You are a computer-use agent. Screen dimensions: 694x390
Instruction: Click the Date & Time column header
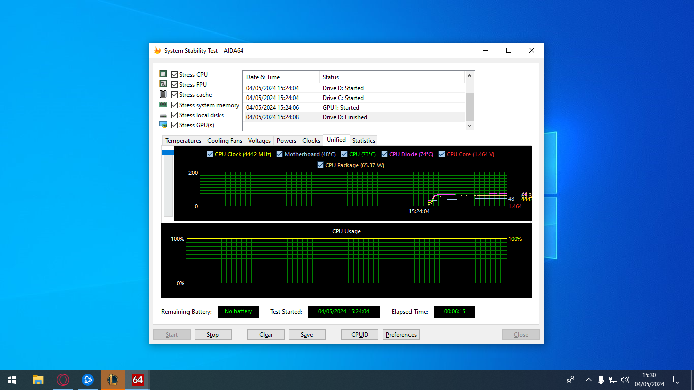click(281, 77)
